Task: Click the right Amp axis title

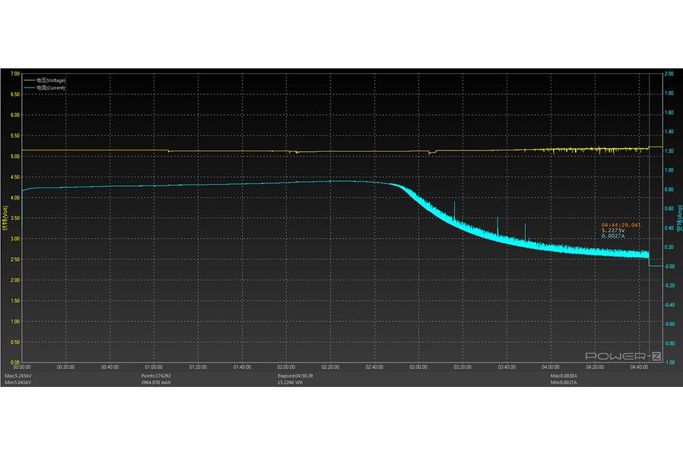Action: pyautogui.click(x=679, y=217)
